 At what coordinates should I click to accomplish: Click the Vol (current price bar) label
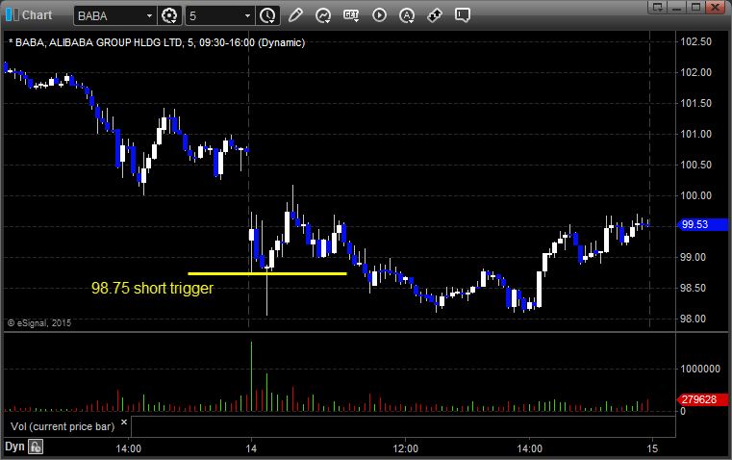63,426
